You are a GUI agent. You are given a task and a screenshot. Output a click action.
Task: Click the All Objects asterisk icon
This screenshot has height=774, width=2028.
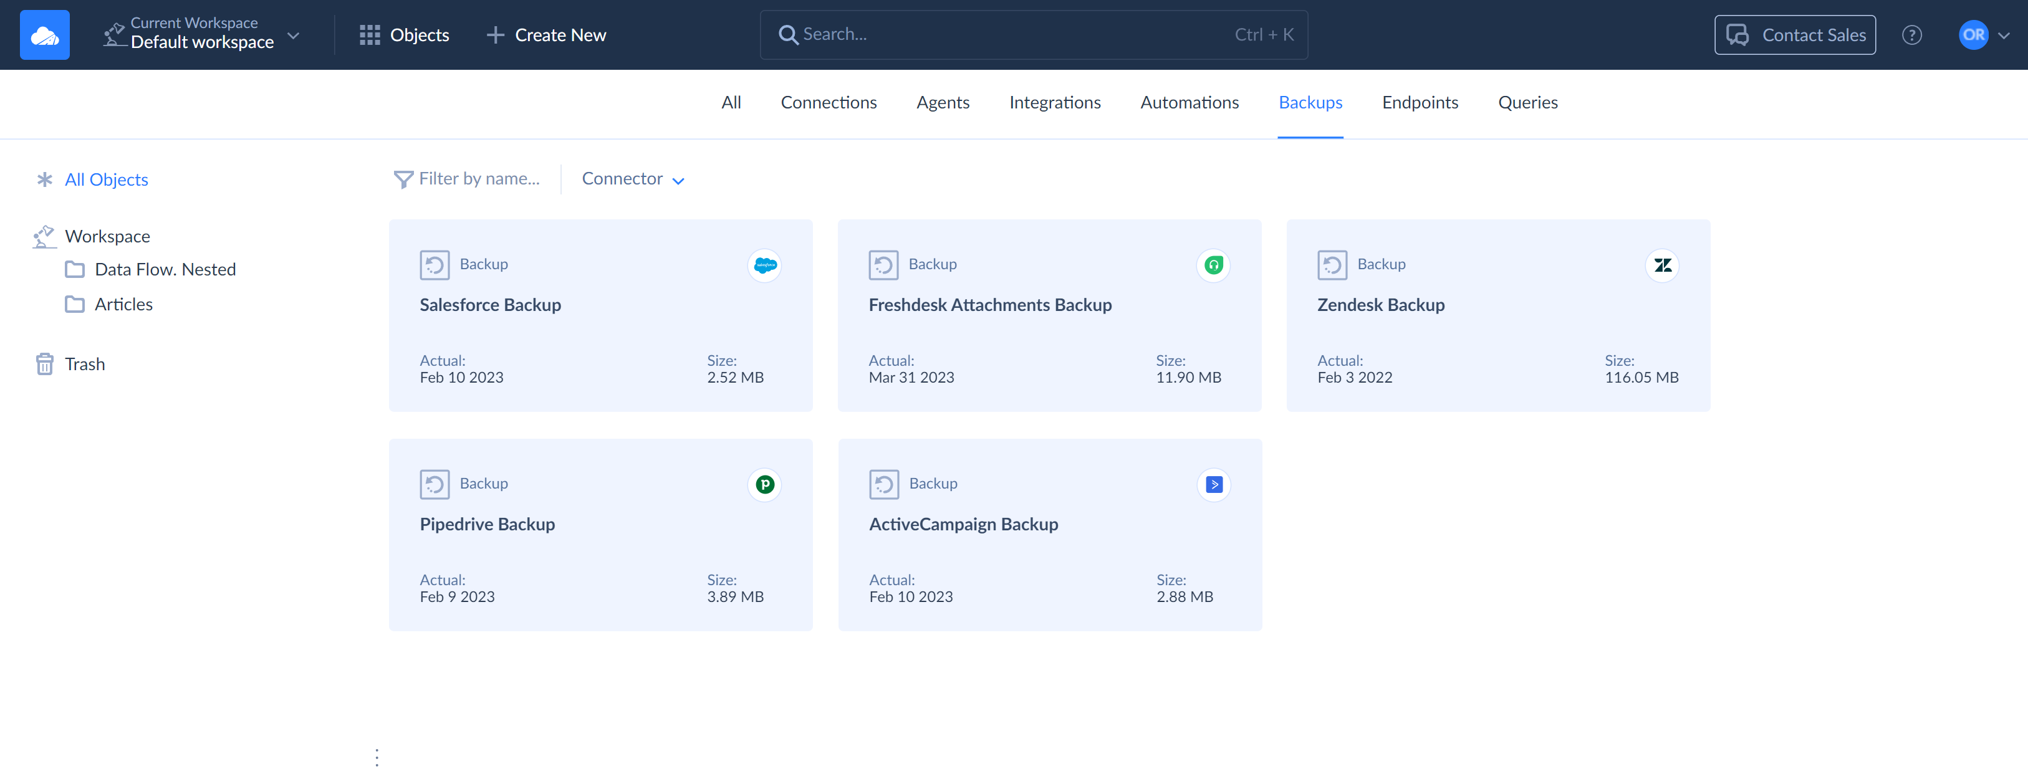44,179
